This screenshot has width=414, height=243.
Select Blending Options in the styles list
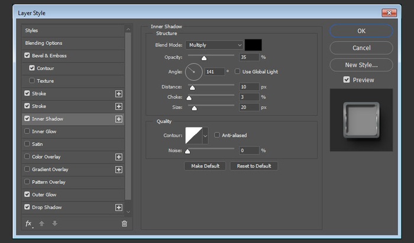click(x=44, y=43)
